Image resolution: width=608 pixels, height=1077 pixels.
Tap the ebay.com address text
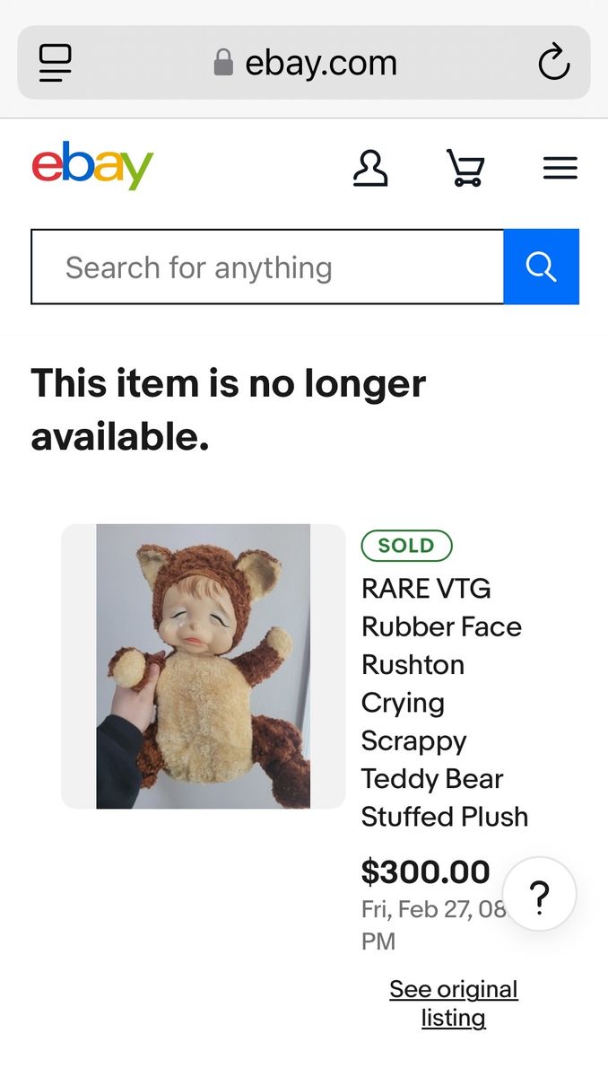(x=320, y=63)
